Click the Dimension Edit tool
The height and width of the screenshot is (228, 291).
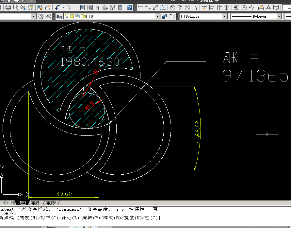[x=261, y=8]
